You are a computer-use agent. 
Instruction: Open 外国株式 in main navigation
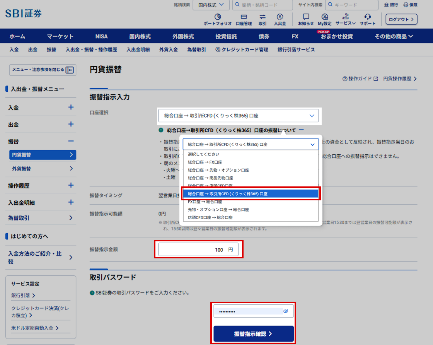tap(183, 36)
